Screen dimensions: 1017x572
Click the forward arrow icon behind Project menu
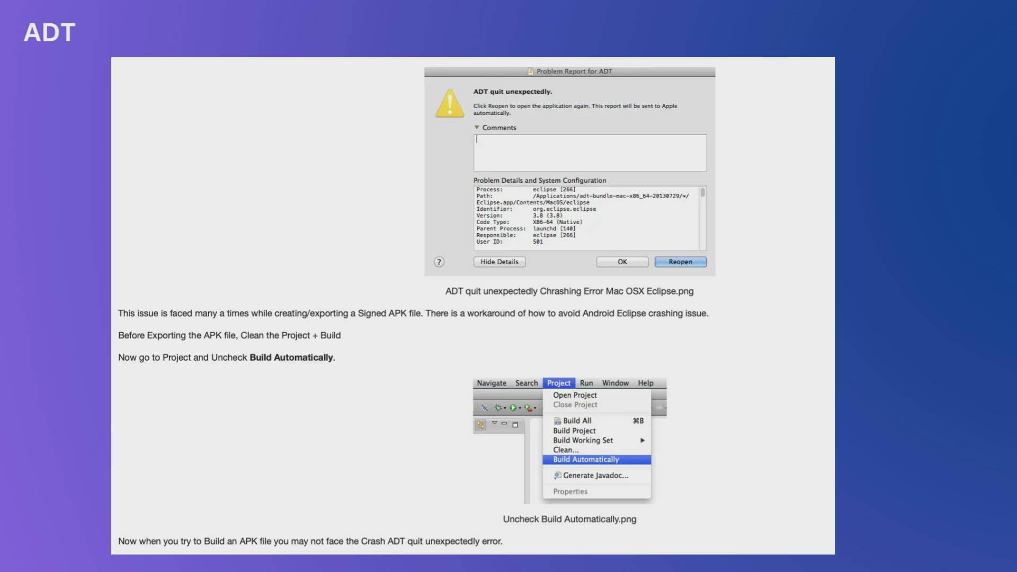point(659,407)
